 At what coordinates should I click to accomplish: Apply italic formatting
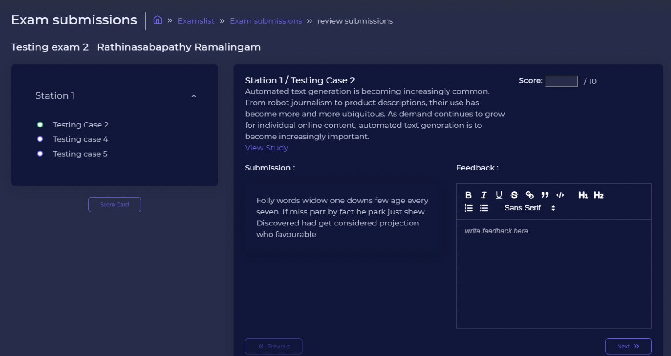(484, 194)
